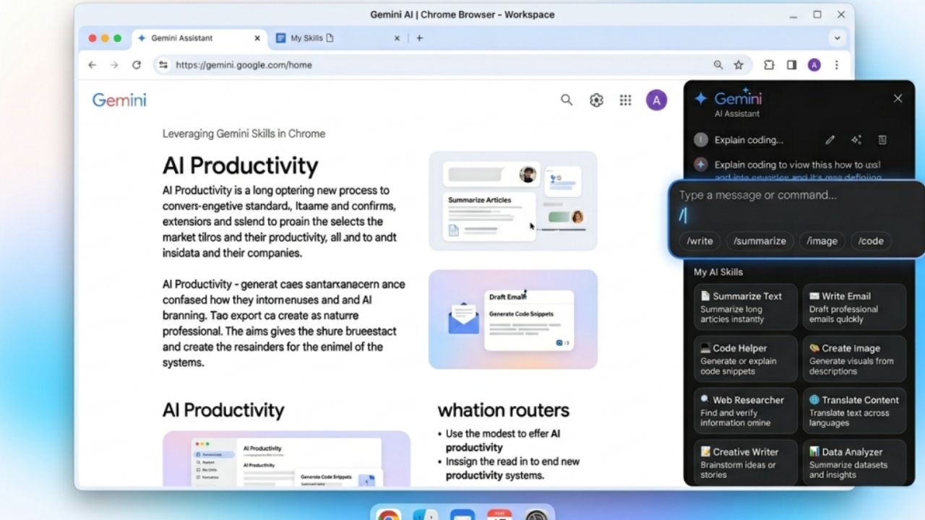Click the Gemini sparkle logo in the panel

[700, 99]
